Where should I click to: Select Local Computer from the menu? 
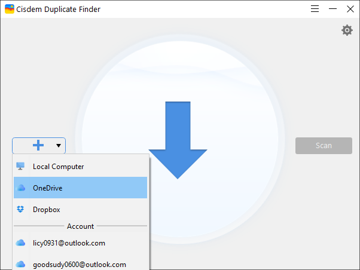coord(80,166)
